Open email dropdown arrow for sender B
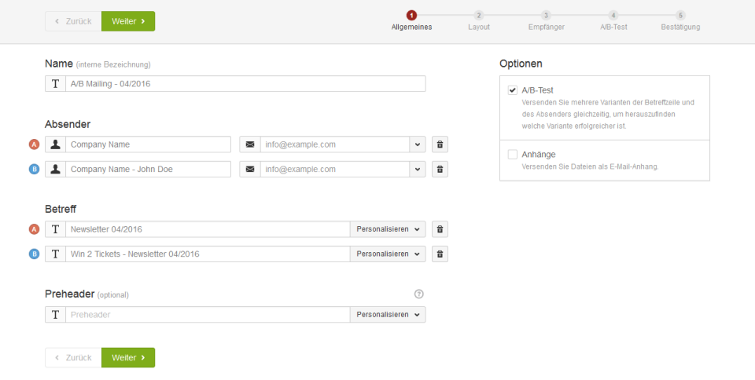The image size is (755, 380). point(418,169)
